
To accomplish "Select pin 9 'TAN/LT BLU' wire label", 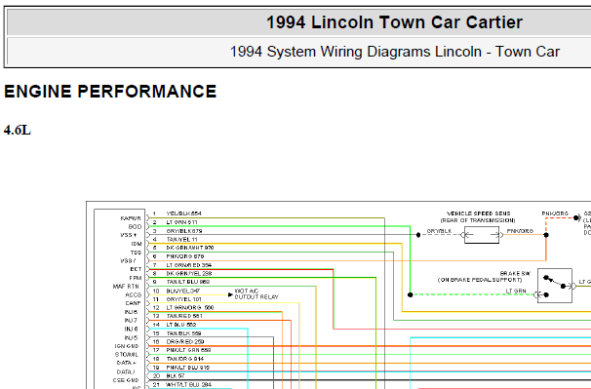I will tap(188, 282).
